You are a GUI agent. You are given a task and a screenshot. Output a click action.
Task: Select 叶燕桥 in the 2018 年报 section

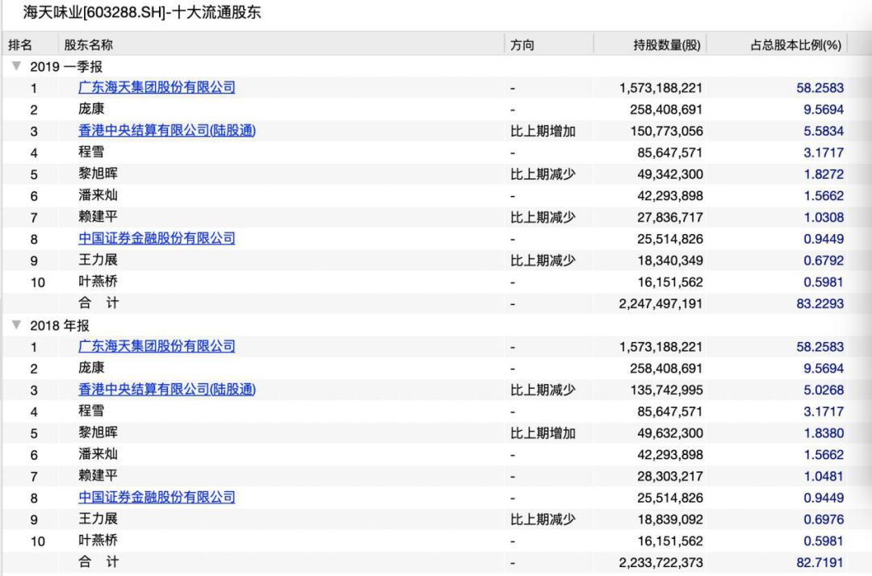tap(98, 541)
